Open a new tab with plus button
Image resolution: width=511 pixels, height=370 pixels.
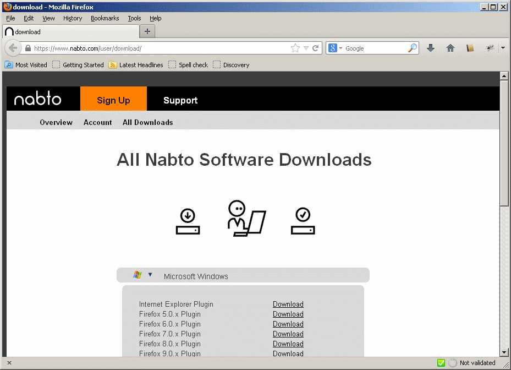(x=147, y=31)
